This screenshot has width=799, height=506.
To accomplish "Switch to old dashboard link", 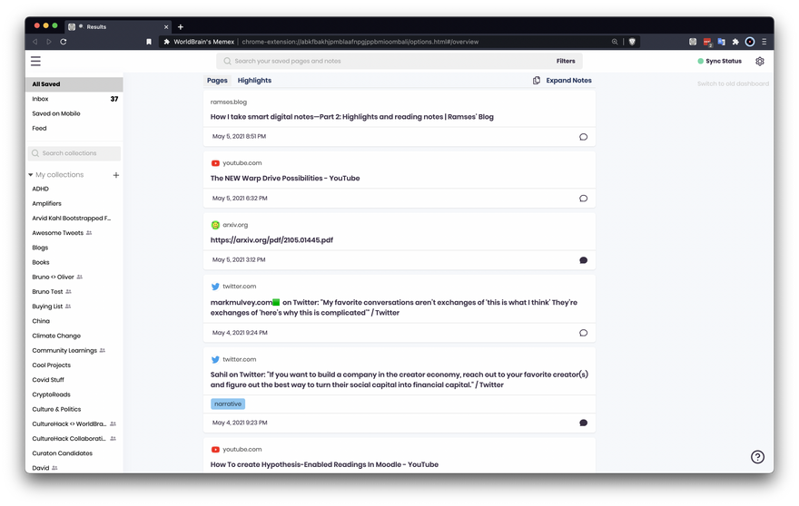I will point(733,83).
